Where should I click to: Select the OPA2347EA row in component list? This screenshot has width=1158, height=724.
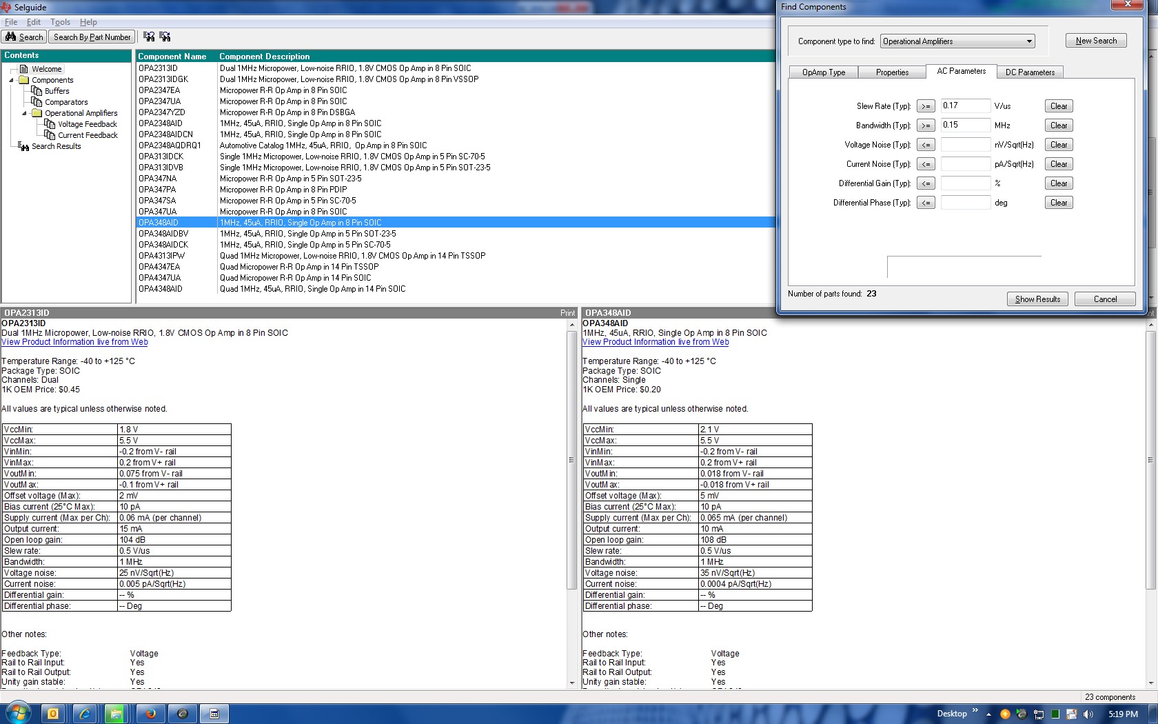[x=456, y=90]
